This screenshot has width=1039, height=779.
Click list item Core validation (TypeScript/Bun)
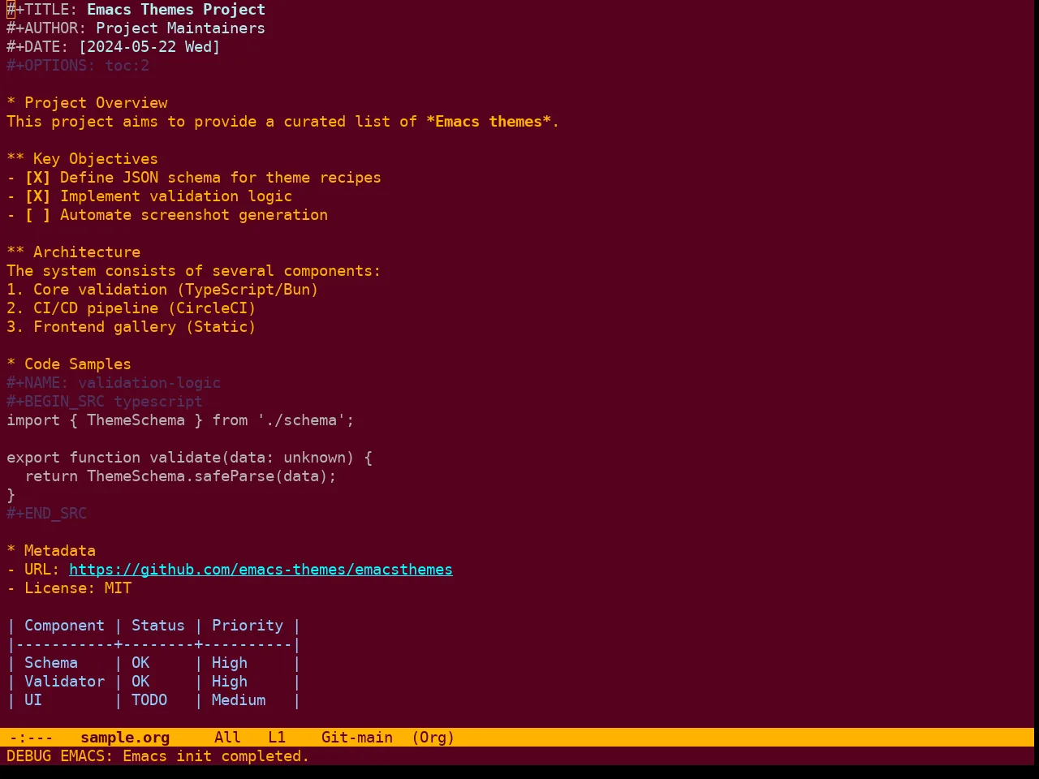(x=162, y=290)
